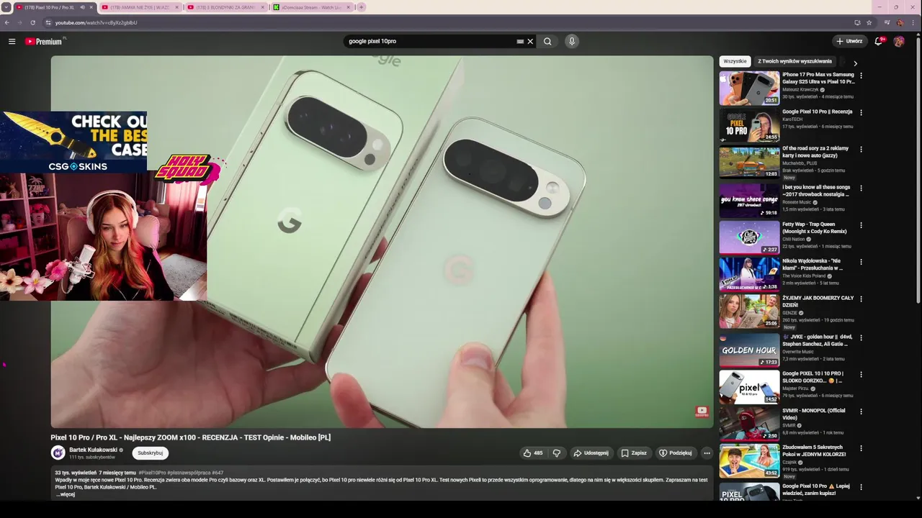Open Bartek Kułakowski channel avatar
The image size is (922, 518).
(58, 453)
